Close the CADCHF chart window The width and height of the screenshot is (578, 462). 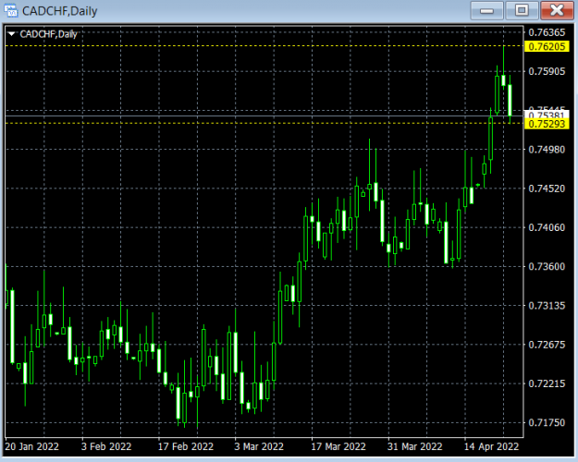557,11
